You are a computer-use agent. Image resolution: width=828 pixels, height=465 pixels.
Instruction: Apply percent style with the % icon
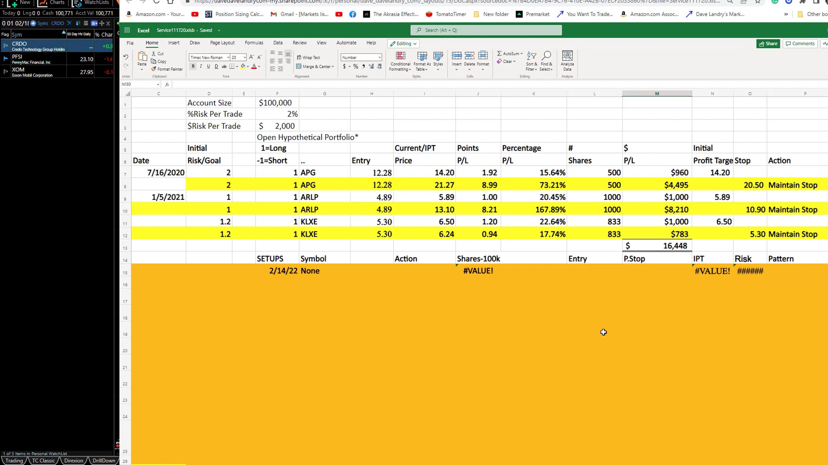pyautogui.click(x=356, y=66)
